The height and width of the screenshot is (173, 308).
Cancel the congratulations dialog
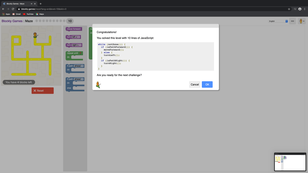click(x=195, y=84)
